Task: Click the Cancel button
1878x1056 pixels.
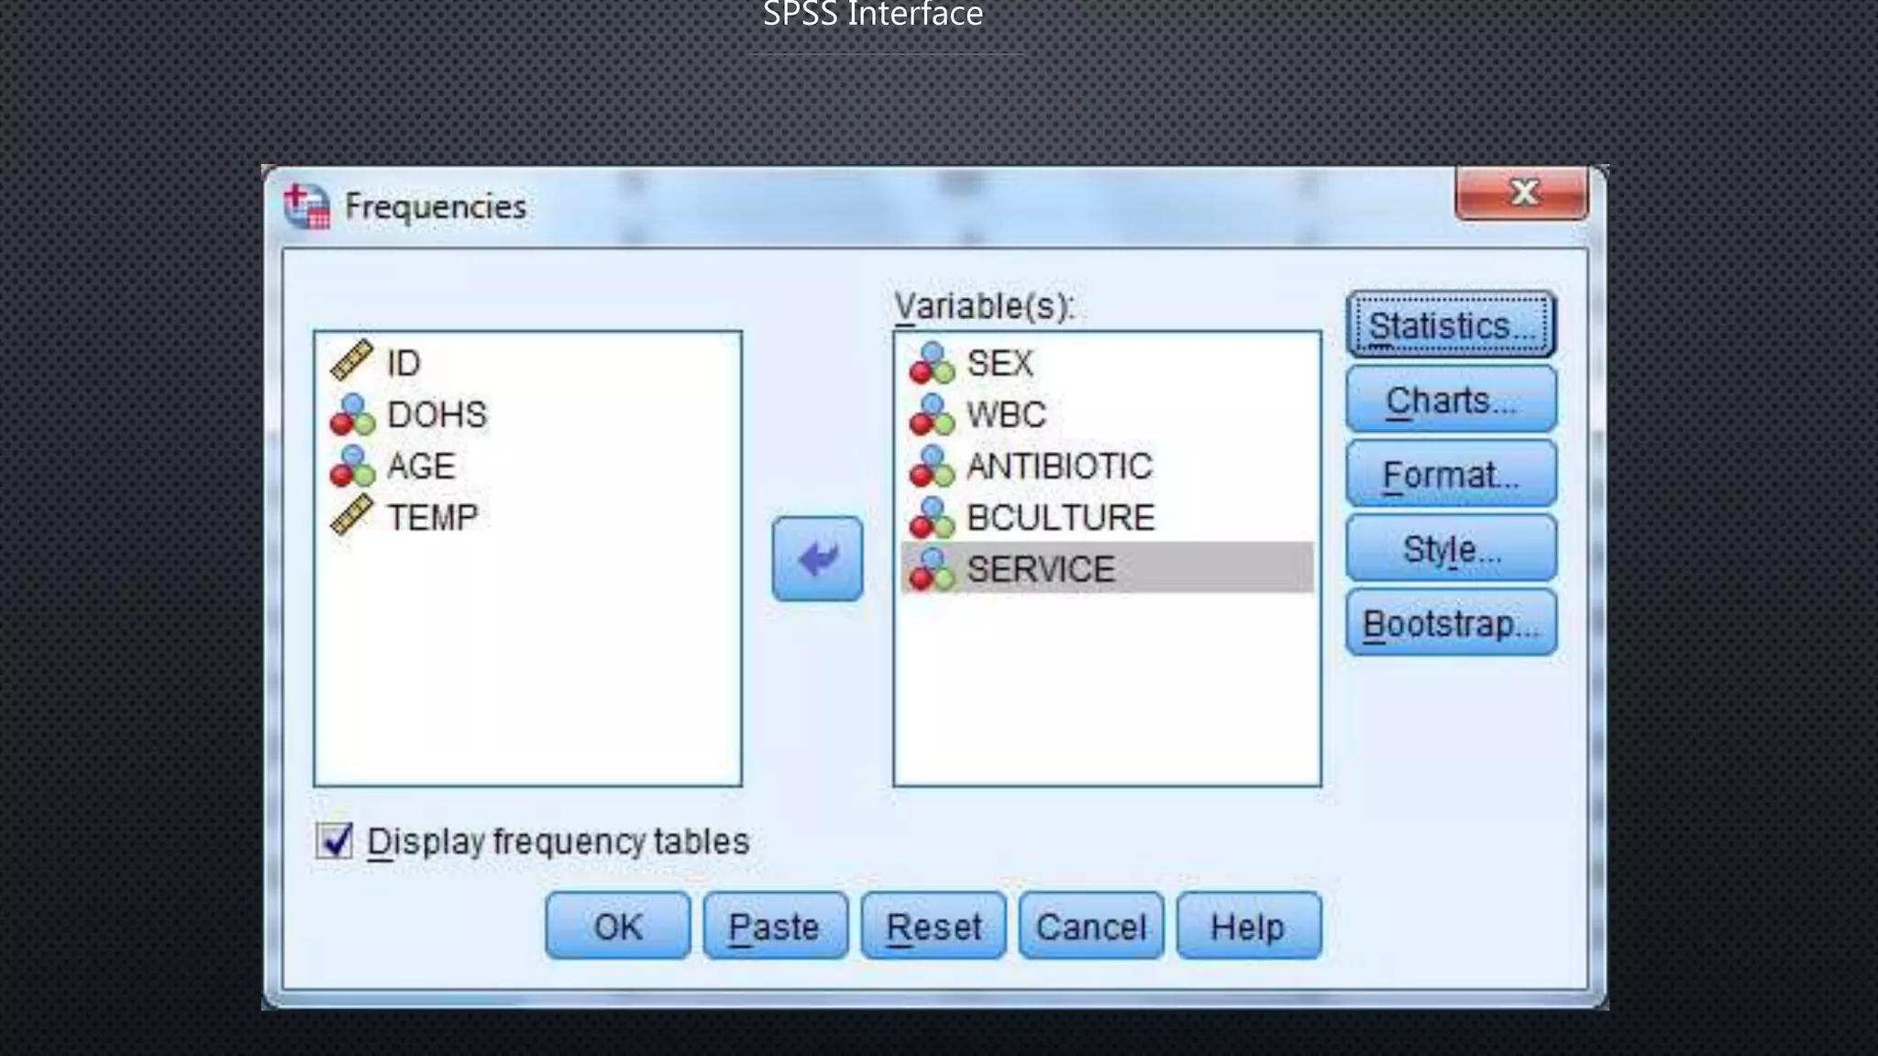Action: click(1091, 926)
